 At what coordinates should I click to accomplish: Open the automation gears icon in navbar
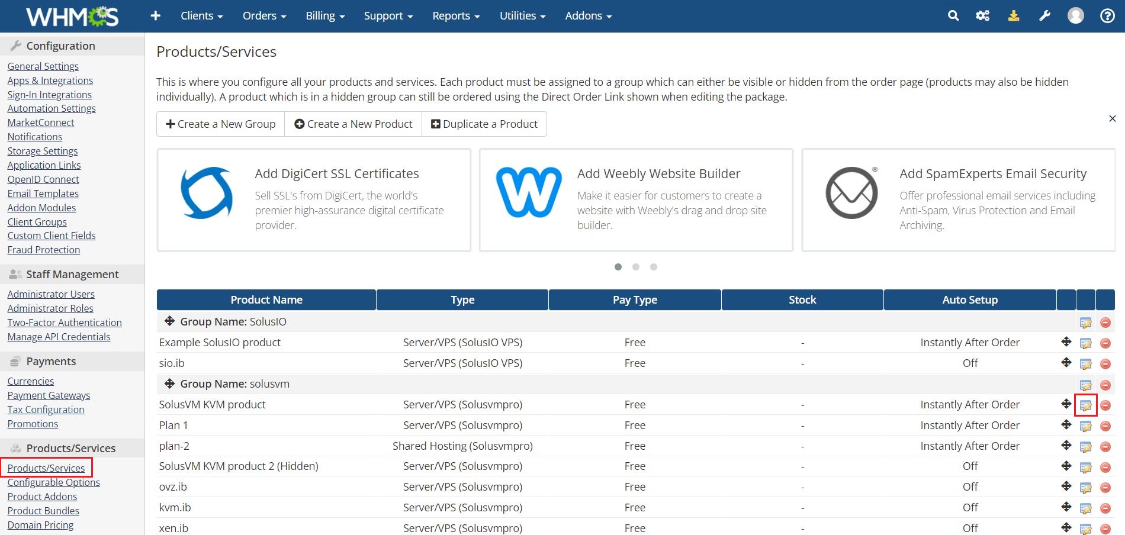click(x=983, y=16)
